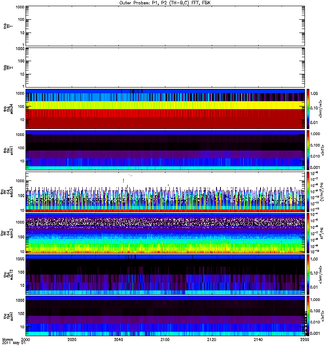This screenshot has width=330, height=352.
Task: Click the thc fff 64 scm3 spectrogram panel
Action: (x=165, y=233)
